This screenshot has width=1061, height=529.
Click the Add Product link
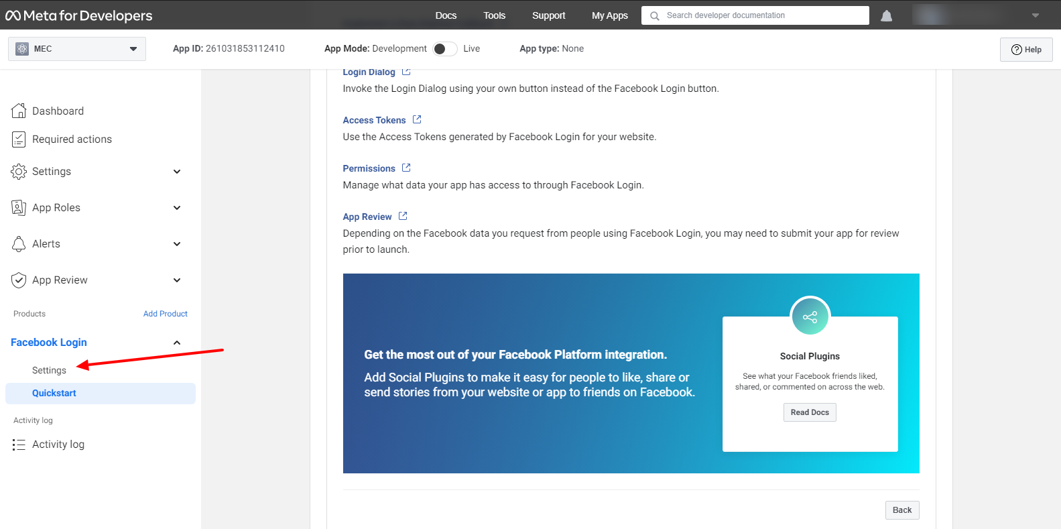coord(166,314)
